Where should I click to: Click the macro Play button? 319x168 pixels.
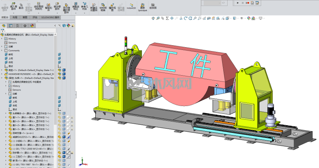pos(238,3)
